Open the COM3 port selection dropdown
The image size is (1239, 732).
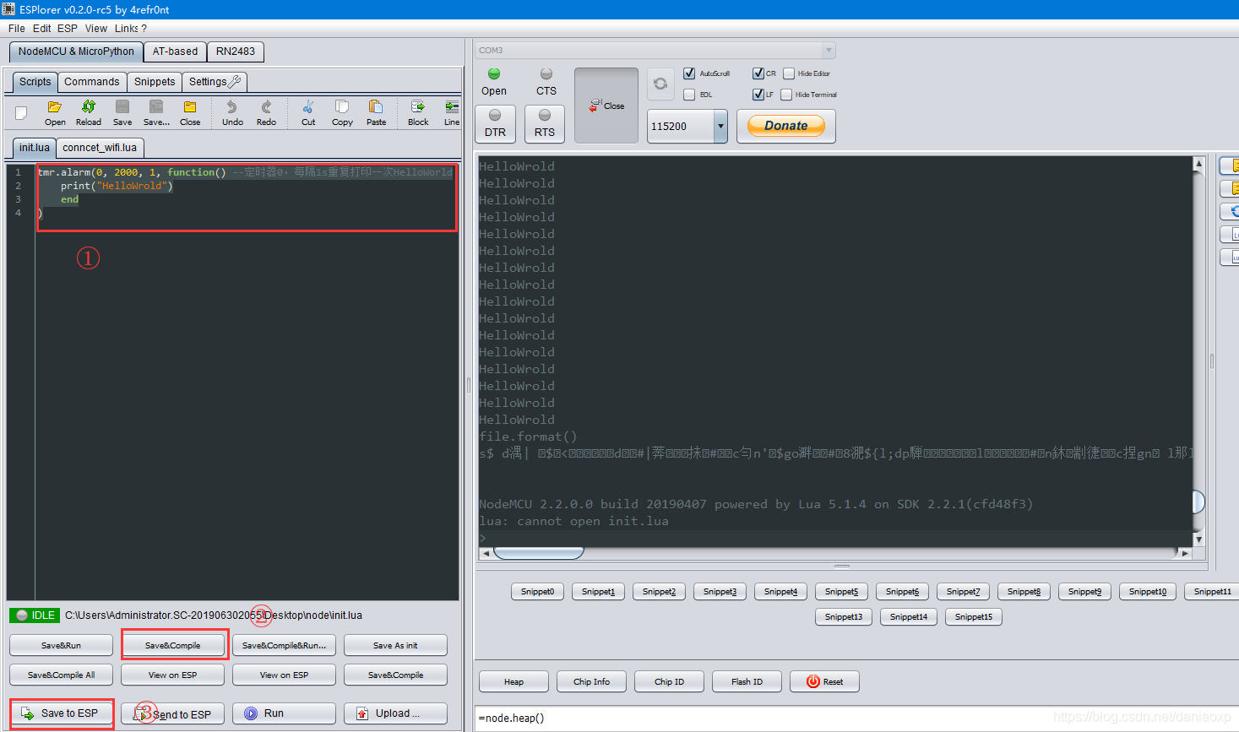(x=829, y=50)
